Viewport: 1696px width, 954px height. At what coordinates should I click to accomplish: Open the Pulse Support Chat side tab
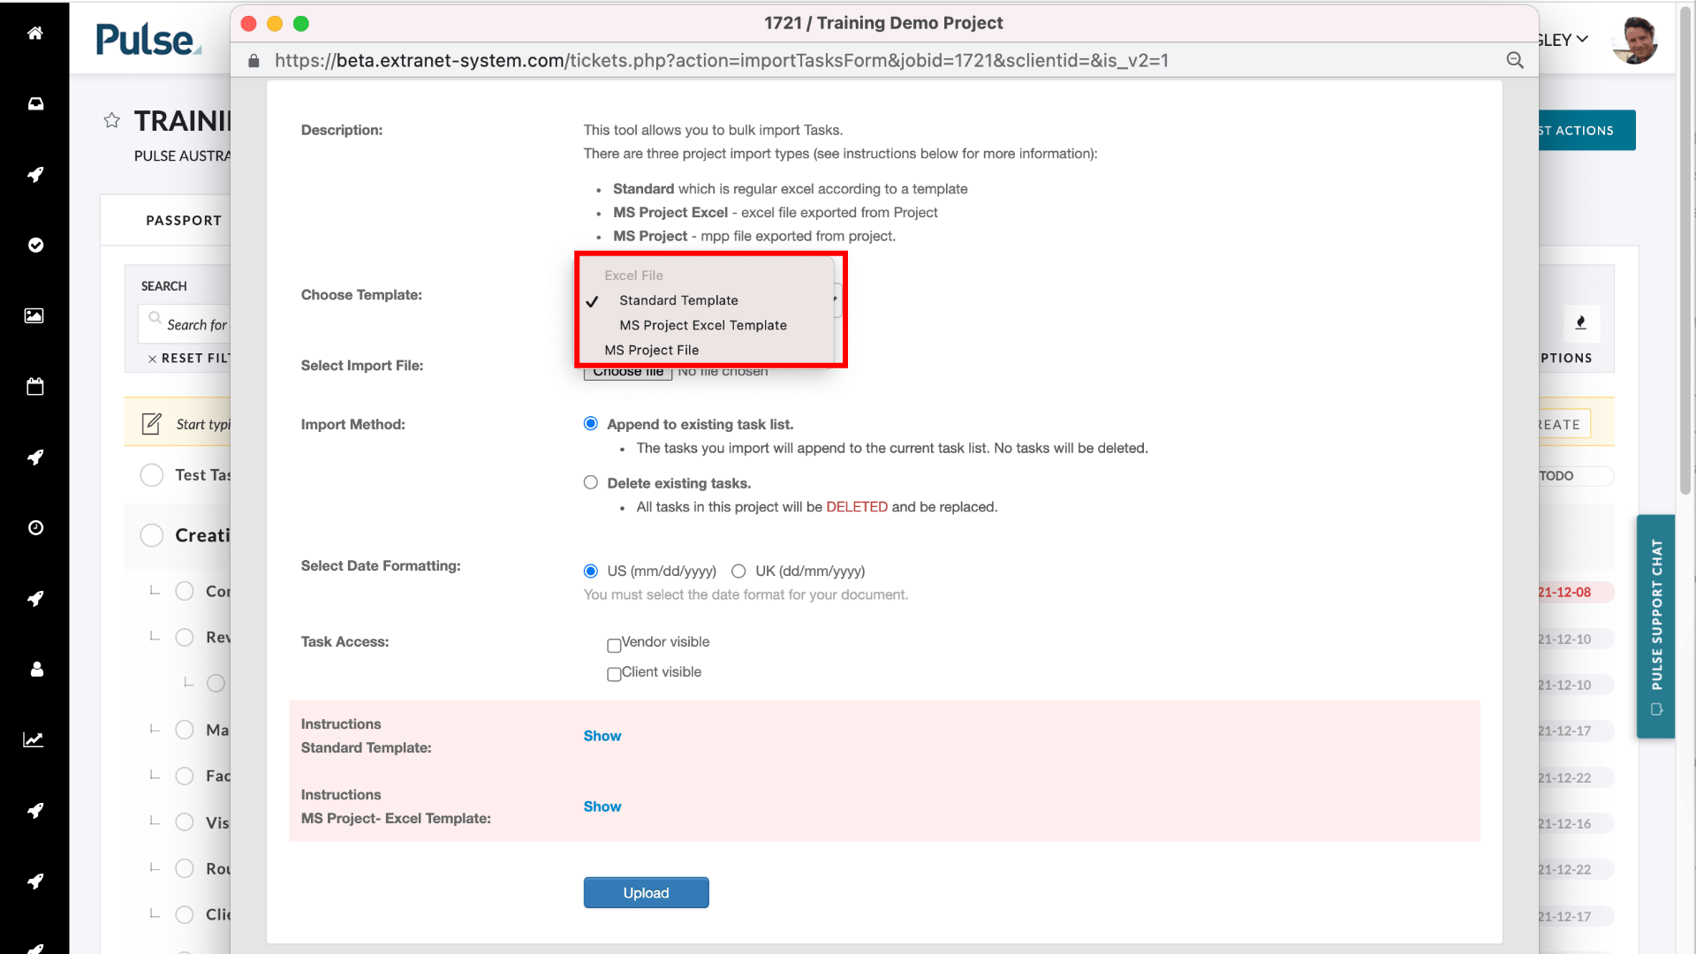1655,626
